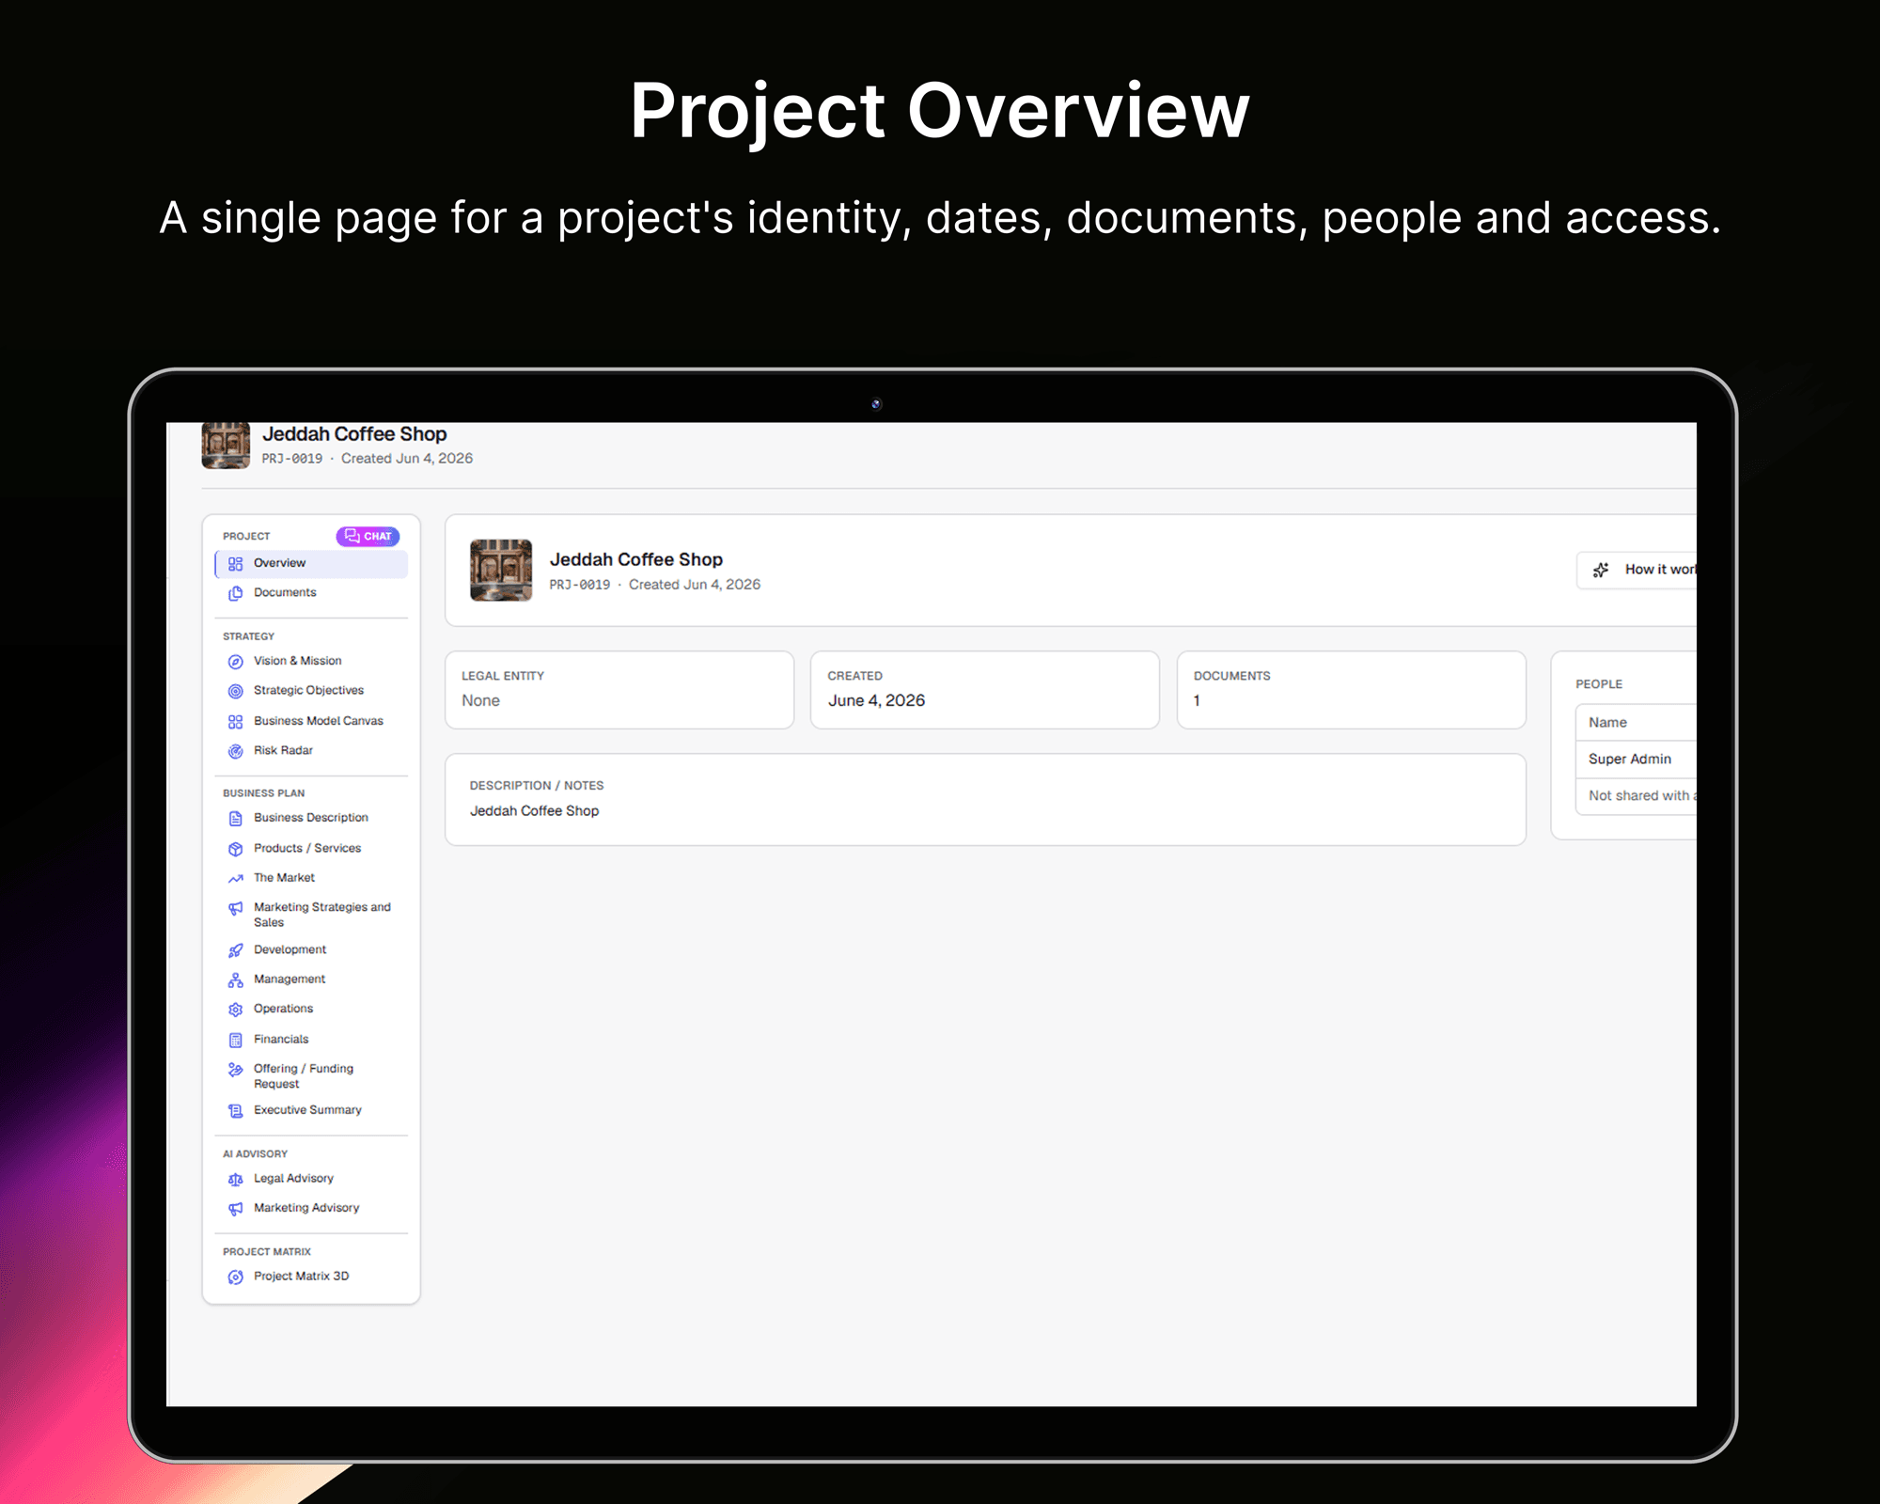Screen dimensions: 1880x1504
Task: Click the Financials calculator icon
Action: [235, 1040]
